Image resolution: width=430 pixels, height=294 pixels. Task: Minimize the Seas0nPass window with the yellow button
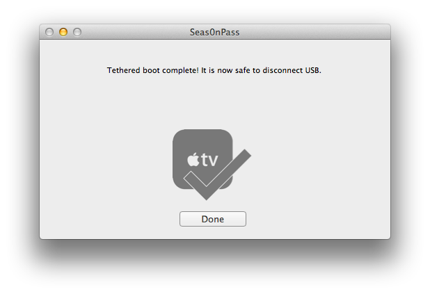coord(63,32)
